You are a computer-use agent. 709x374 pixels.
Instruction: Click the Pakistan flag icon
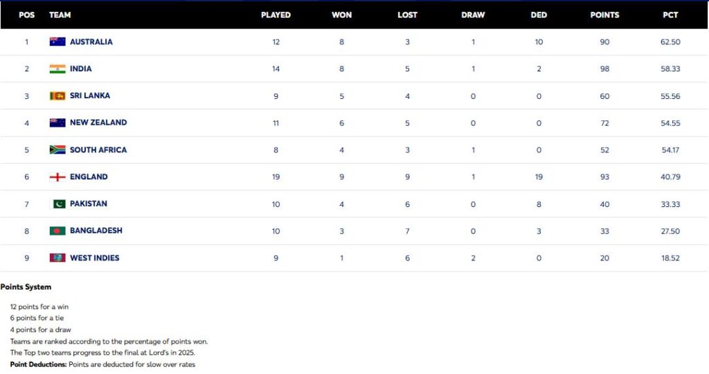click(x=60, y=204)
